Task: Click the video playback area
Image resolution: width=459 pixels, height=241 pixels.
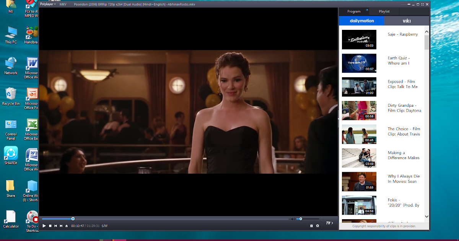Action: pos(188,112)
